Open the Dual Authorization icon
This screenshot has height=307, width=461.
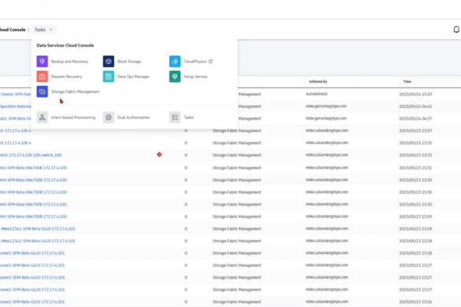109,117
